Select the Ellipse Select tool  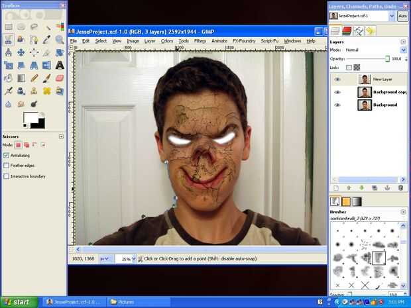(x=21, y=26)
